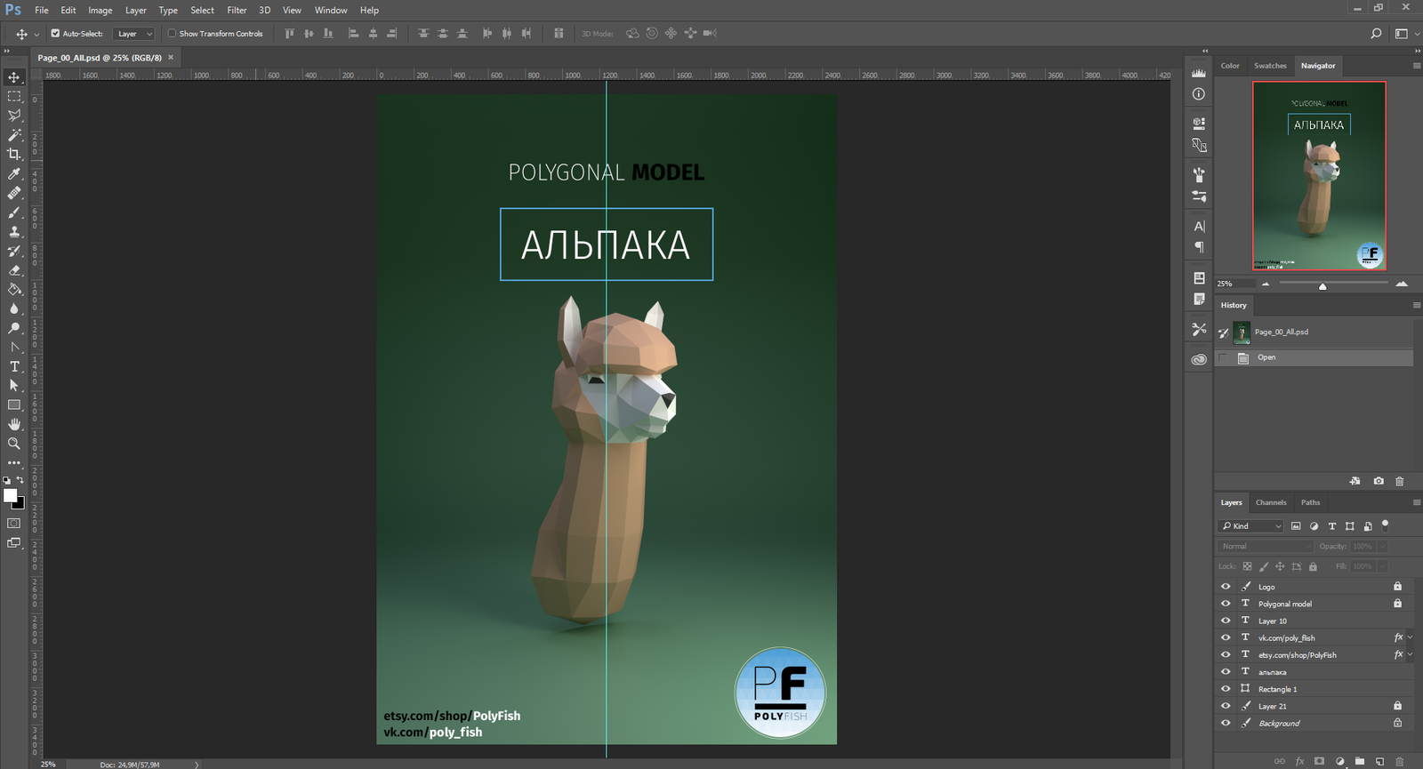Open the Fill value dropdown
This screenshot has height=769, width=1423.
pyautogui.click(x=1383, y=566)
